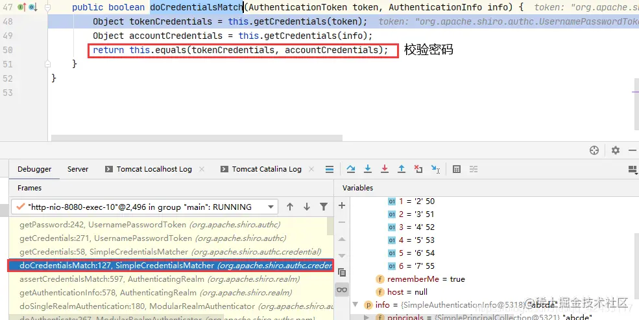This screenshot has width=639, height=320.
Task: Select array element 3 = '4' 52
Action: [x=411, y=227]
